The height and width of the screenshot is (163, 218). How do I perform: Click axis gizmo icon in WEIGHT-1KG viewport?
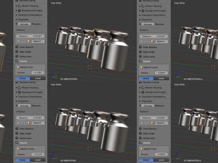coord(54,74)
